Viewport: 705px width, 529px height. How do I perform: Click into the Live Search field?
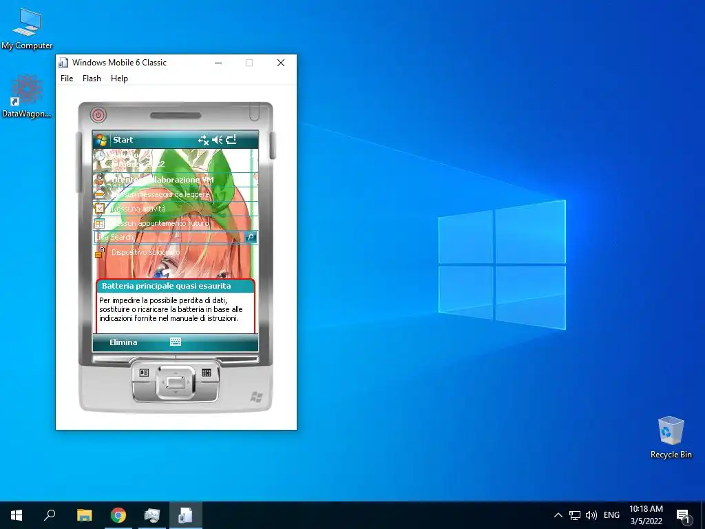(169, 237)
